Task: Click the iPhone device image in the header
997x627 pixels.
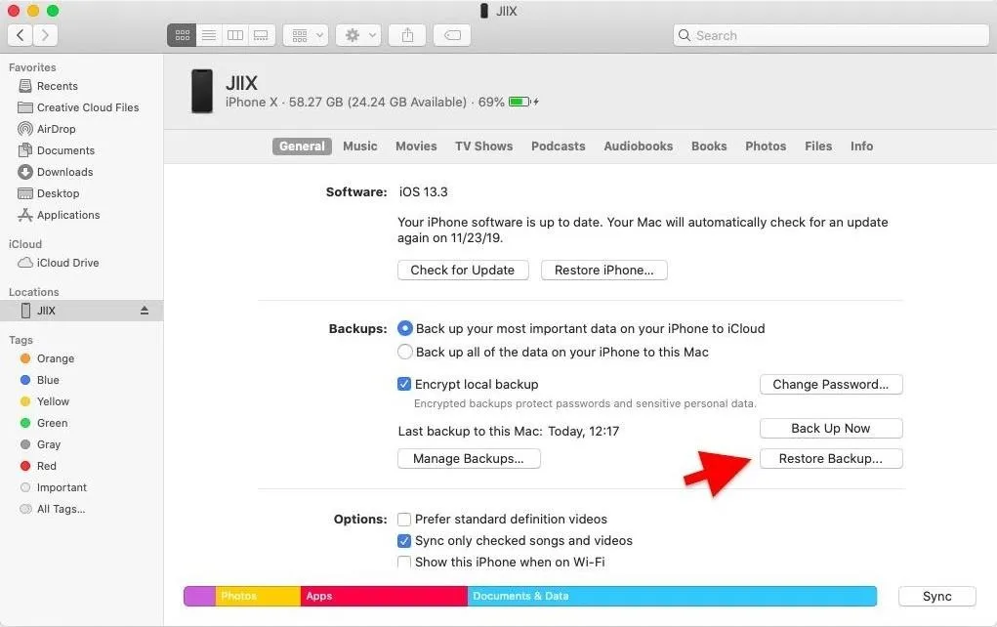Action: [x=202, y=92]
